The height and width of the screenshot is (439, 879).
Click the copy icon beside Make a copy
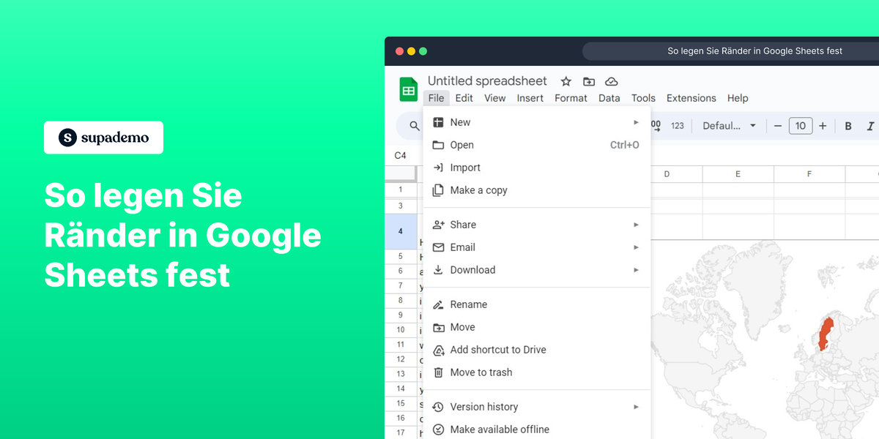coord(438,190)
